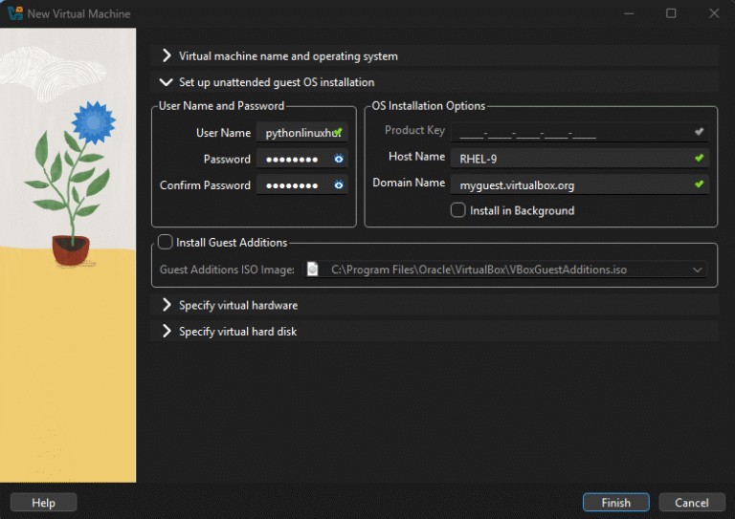Click the User Name input field
The image size is (735, 519).
297,134
